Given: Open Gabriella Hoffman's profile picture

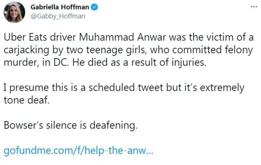Looking at the screenshot, I should (14, 12).
